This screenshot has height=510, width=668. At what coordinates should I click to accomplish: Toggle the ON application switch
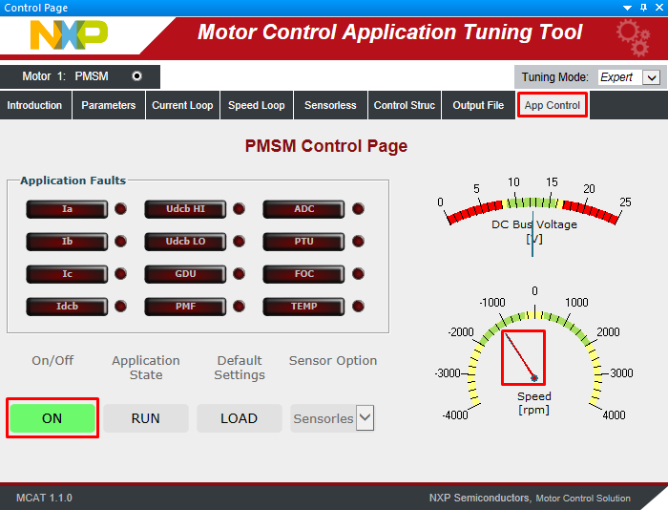coord(52,418)
